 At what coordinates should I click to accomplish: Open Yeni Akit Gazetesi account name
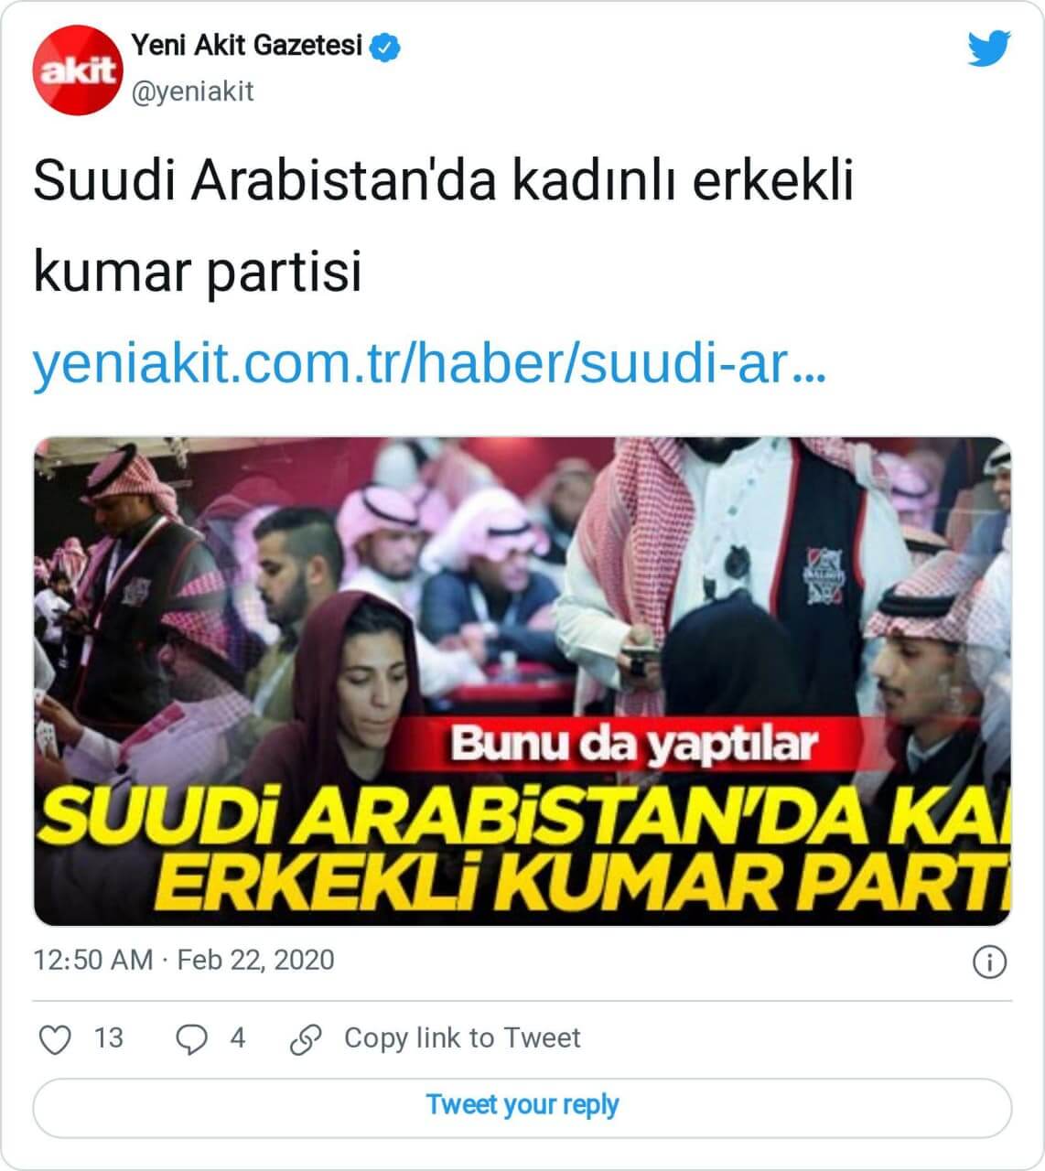click(x=246, y=46)
